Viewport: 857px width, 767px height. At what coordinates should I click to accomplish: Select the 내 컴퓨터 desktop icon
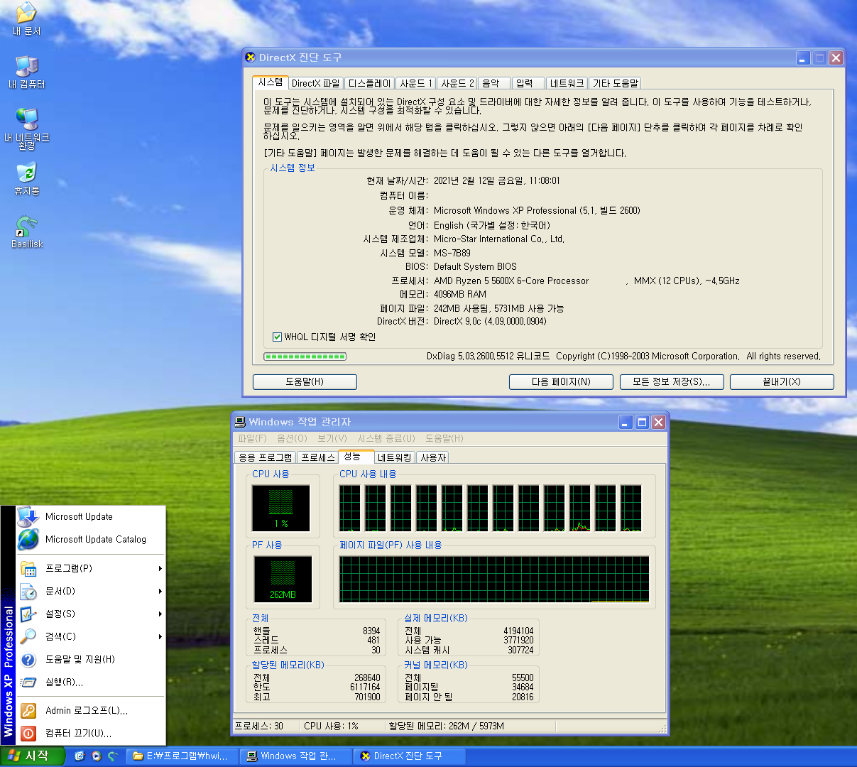[27, 72]
